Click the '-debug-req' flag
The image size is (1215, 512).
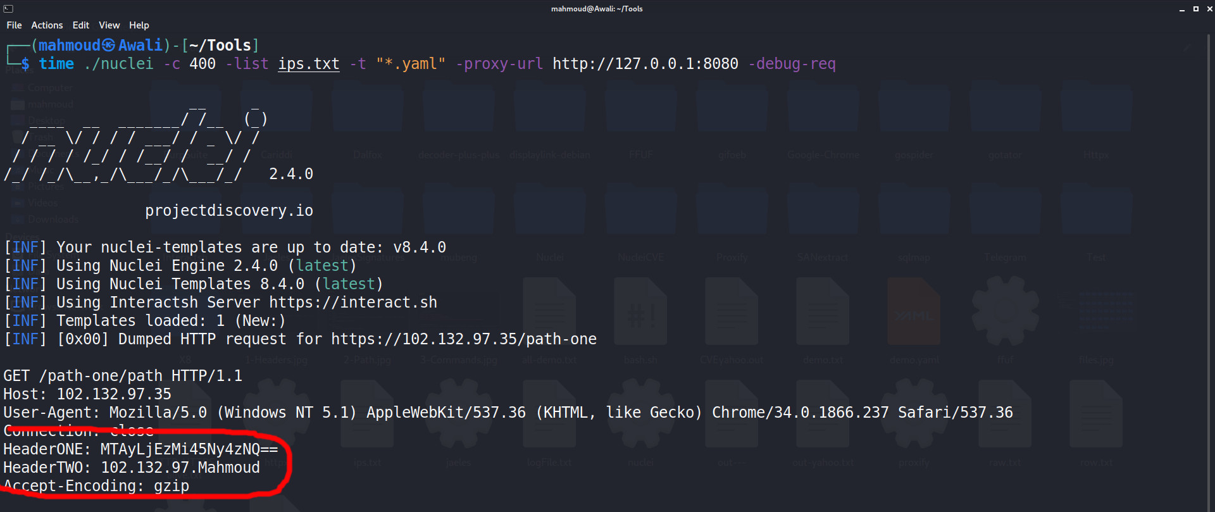click(x=792, y=64)
